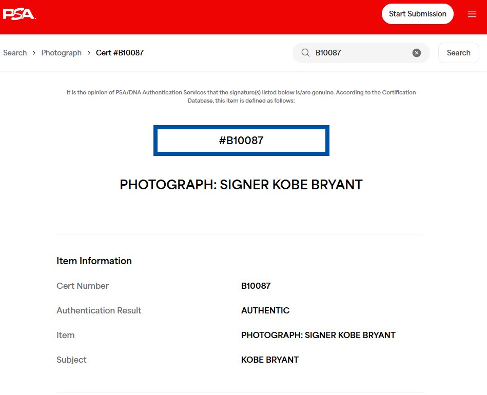Click the Photograph: Signer Kobe Bryant heading

[x=241, y=185]
